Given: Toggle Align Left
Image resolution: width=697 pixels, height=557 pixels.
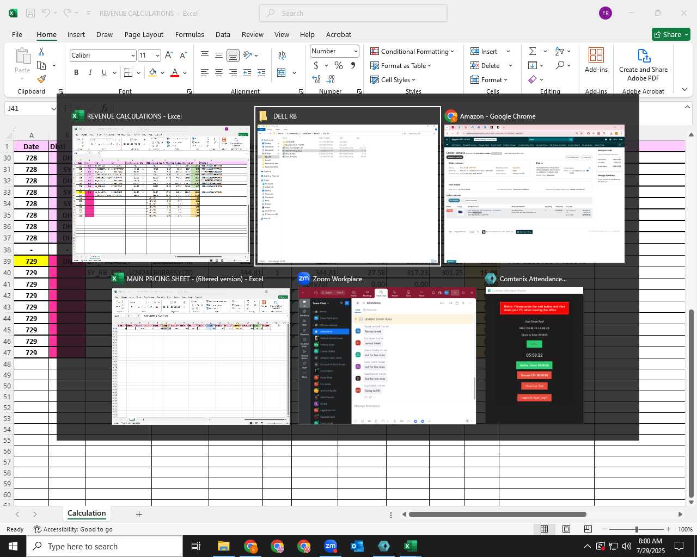Looking at the screenshot, I should pyautogui.click(x=205, y=72).
